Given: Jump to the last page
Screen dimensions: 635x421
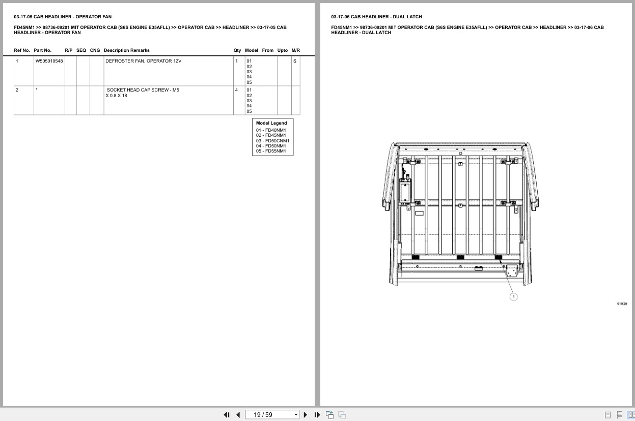Looking at the screenshot, I should coord(317,415).
